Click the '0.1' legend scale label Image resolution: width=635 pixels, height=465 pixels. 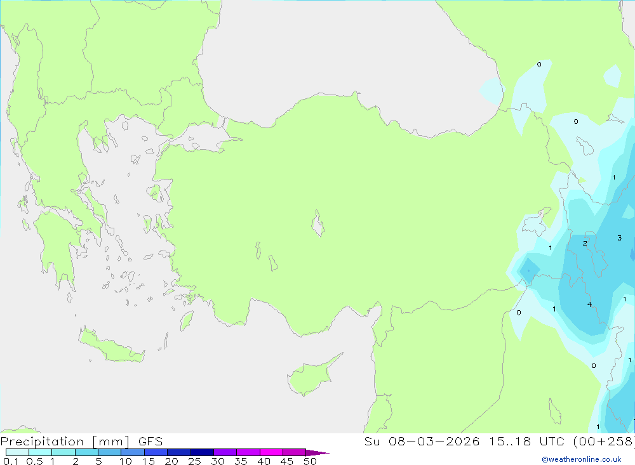[11, 461]
